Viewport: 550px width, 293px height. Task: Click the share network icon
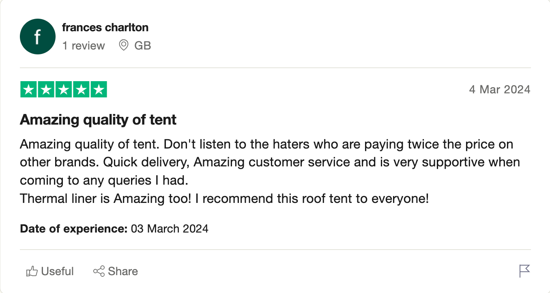(99, 271)
